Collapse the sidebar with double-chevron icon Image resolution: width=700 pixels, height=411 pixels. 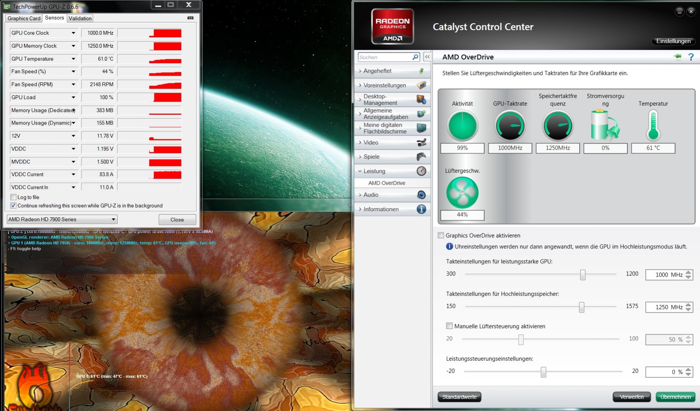(427, 57)
